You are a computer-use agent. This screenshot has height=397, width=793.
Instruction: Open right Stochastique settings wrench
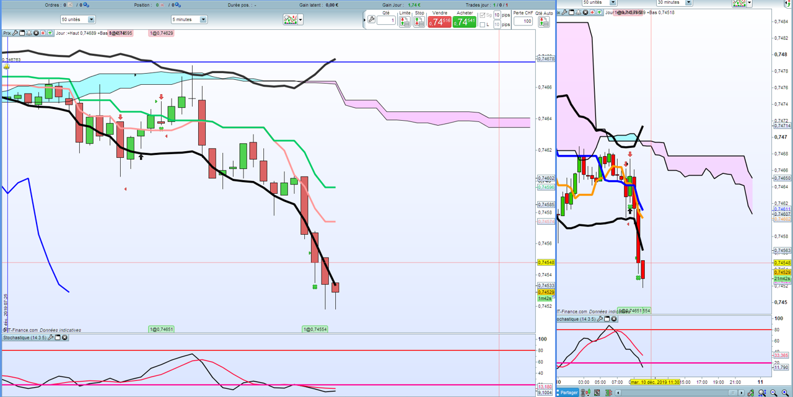click(x=600, y=319)
